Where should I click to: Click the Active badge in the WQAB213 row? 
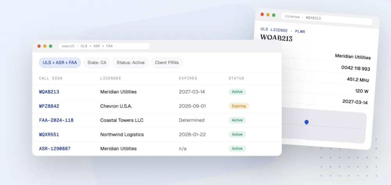click(237, 92)
